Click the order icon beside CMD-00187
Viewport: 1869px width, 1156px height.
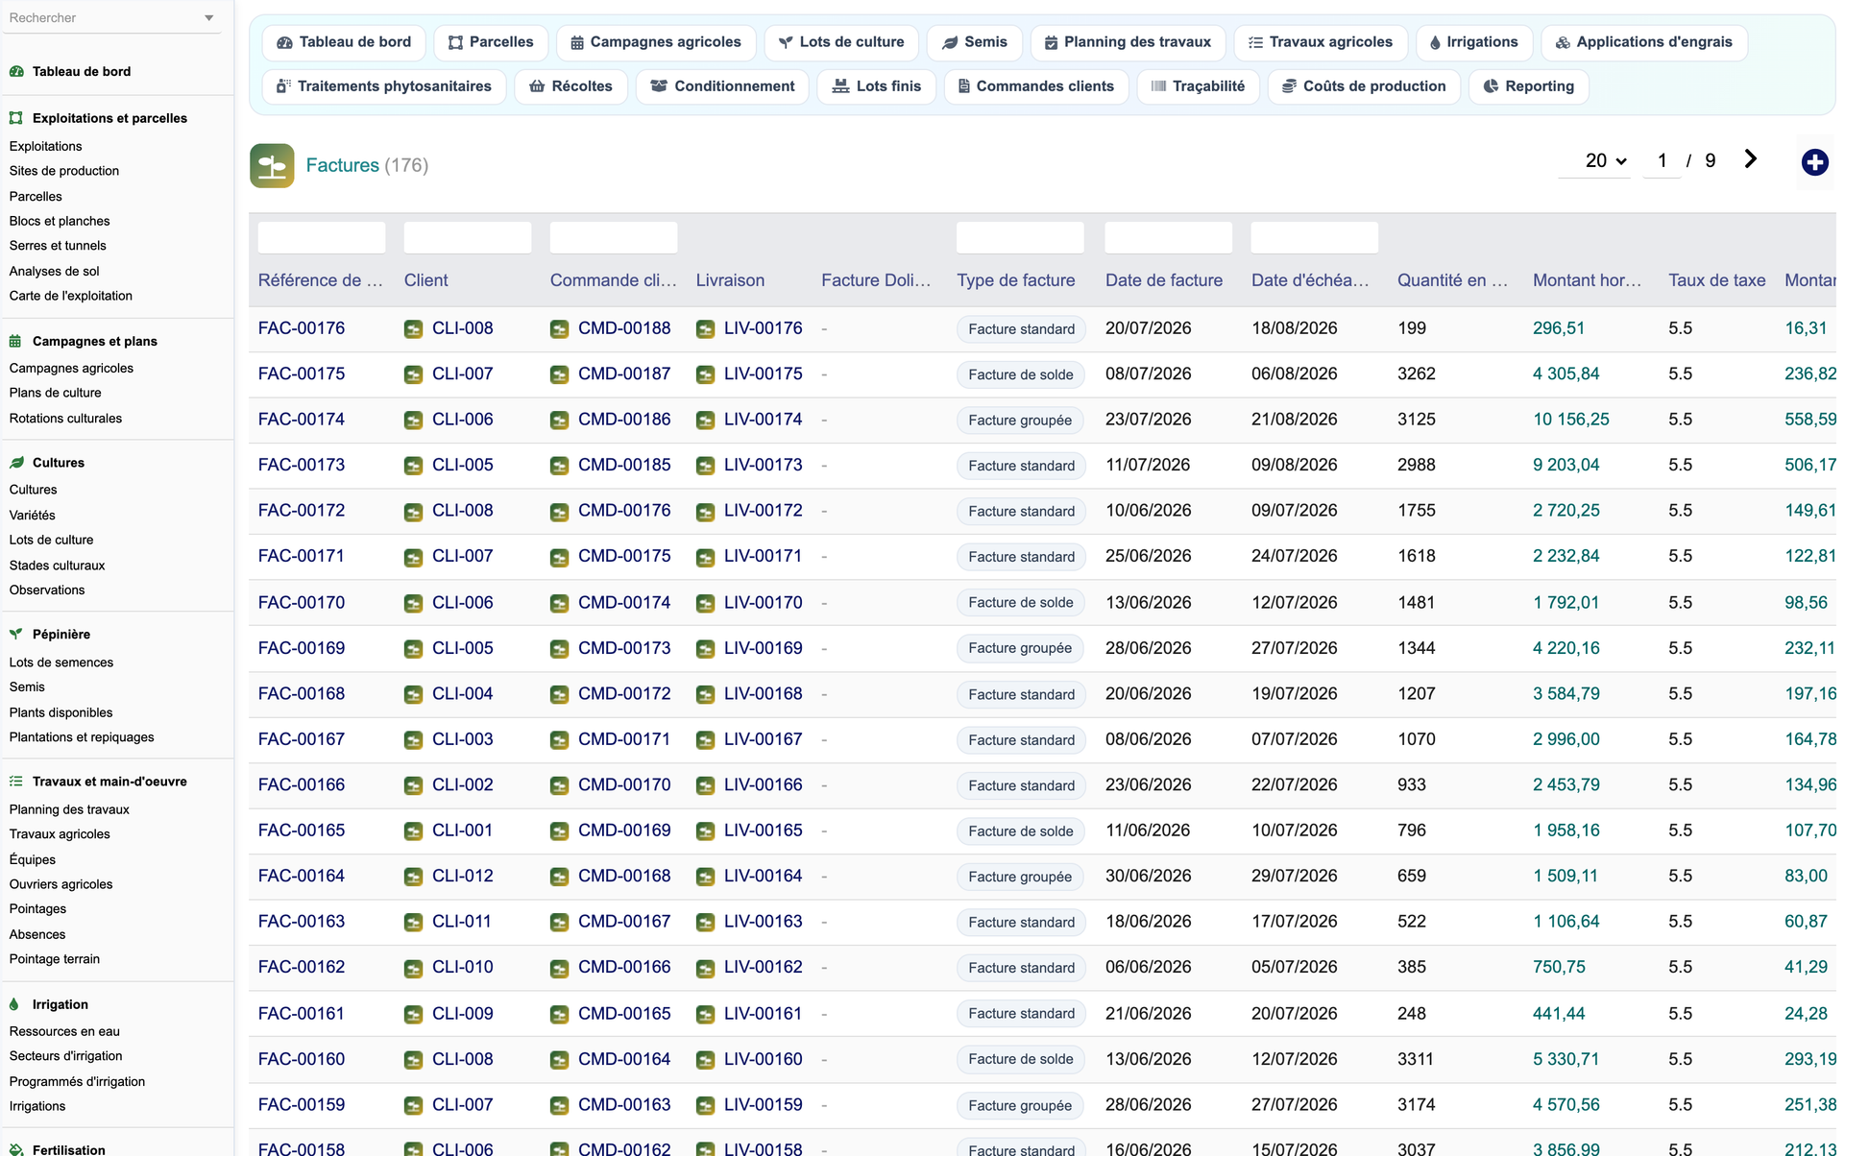point(559,374)
